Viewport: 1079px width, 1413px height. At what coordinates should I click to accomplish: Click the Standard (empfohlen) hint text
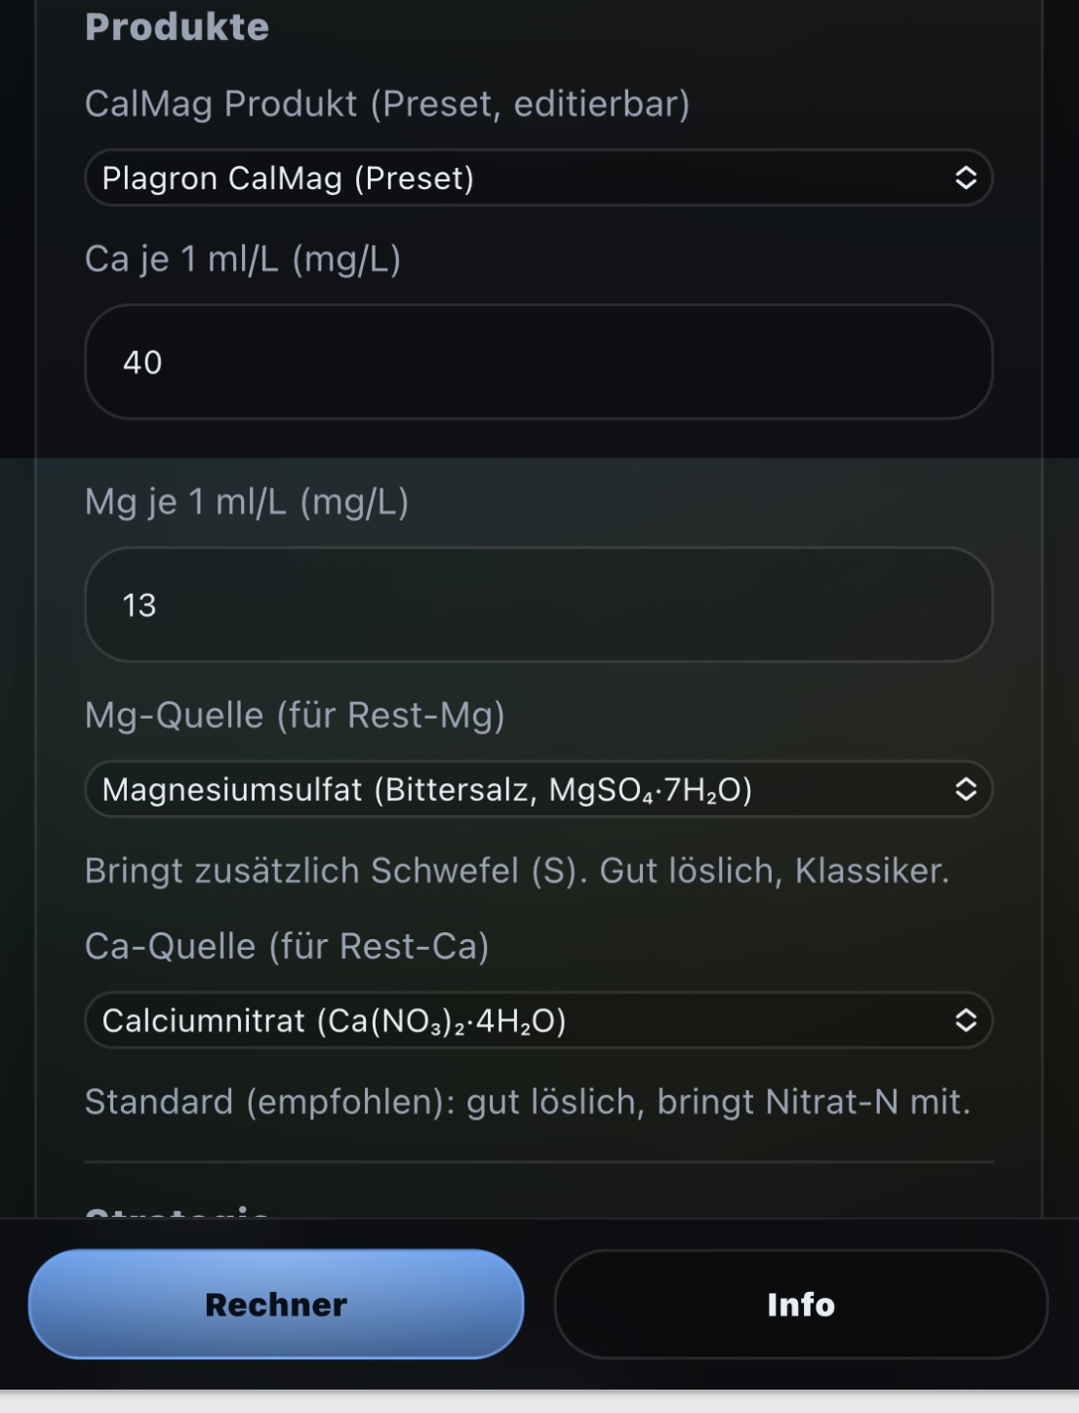point(528,1101)
